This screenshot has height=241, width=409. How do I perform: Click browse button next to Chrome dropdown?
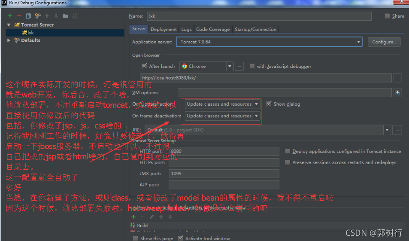pyautogui.click(x=239, y=66)
